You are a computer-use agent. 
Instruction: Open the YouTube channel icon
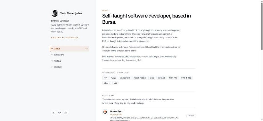tap(59, 112)
